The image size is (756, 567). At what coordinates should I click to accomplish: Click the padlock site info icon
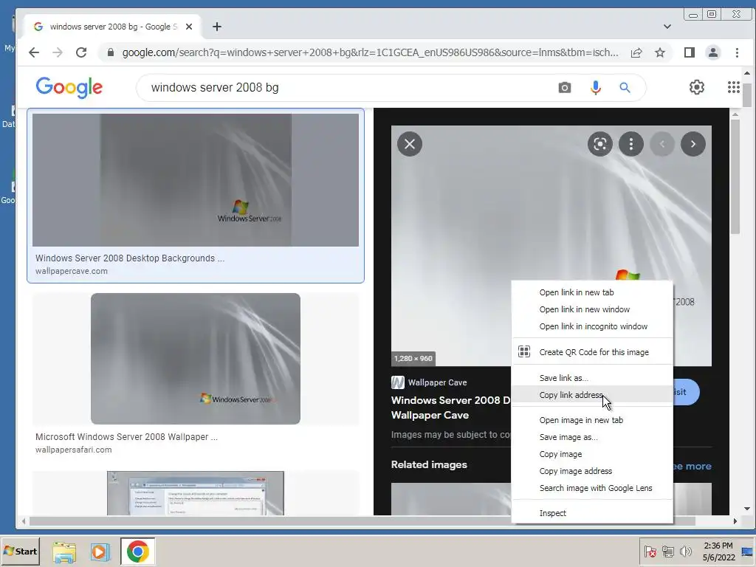(x=111, y=52)
